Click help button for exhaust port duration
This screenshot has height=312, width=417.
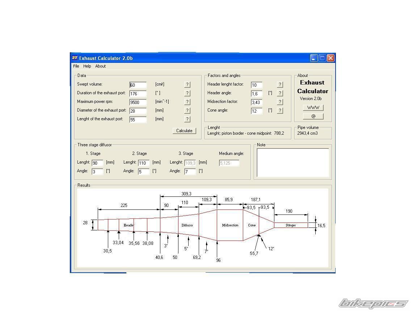(x=187, y=93)
